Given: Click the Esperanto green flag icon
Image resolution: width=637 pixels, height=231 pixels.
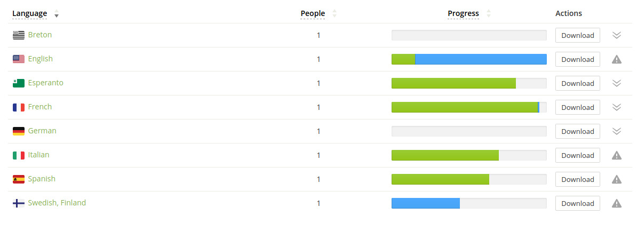Looking at the screenshot, I should coord(19,83).
